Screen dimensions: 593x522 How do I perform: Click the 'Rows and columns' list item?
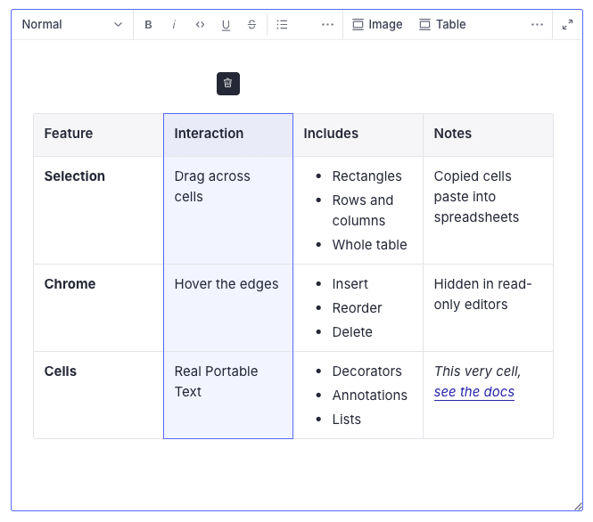click(363, 210)
